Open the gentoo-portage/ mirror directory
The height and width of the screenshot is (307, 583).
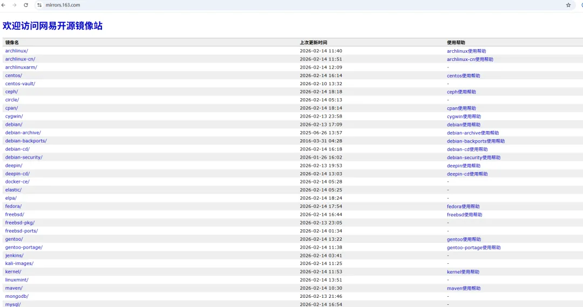pos(24,247)
